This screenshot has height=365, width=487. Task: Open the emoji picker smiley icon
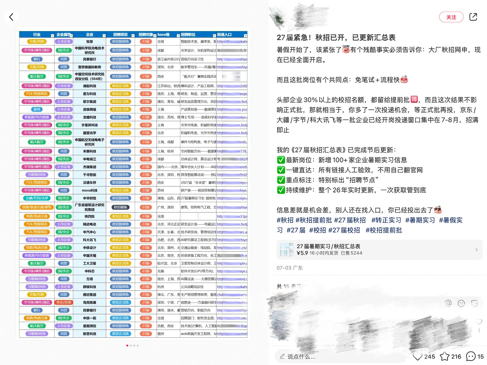coord(461,303)
